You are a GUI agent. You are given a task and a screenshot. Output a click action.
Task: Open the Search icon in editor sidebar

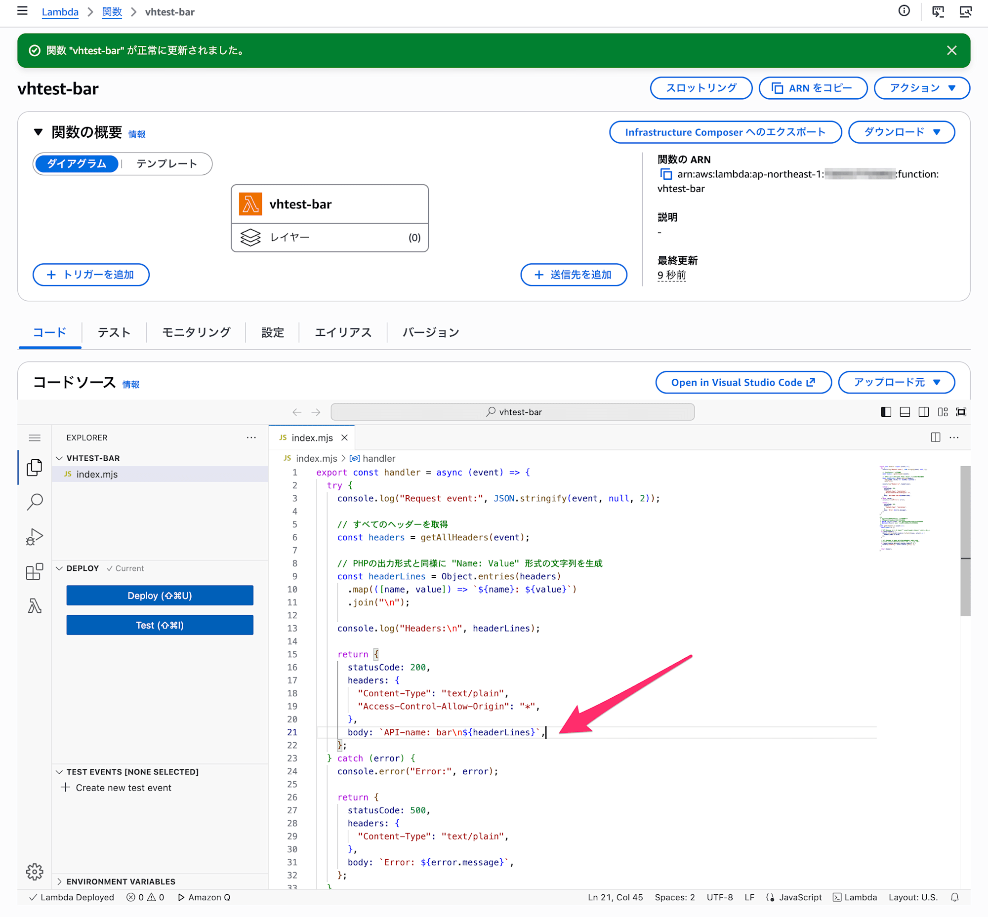(x=34, y=502)
